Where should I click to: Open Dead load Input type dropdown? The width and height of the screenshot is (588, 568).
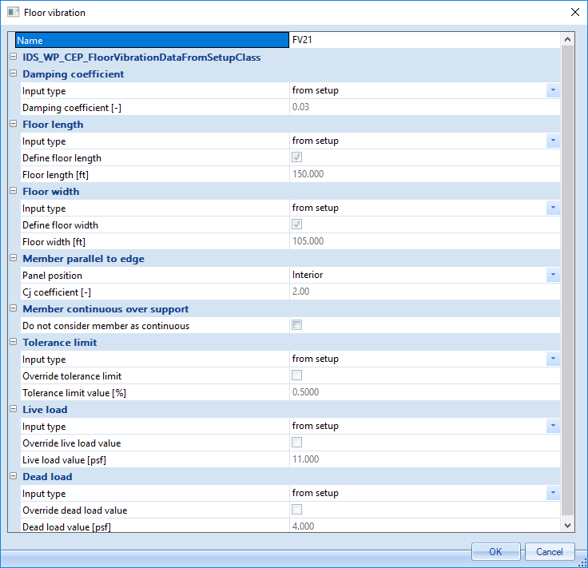pyautogui.click(x=553, y=494)
